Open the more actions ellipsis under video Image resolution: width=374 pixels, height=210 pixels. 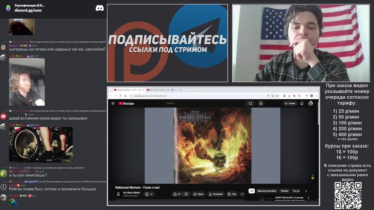pos(242,194)
